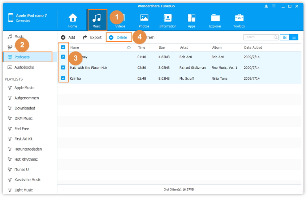Select Audiobooks in the sidebar
This screenshot has height=197, width=307.
click(x=24, y=67)
